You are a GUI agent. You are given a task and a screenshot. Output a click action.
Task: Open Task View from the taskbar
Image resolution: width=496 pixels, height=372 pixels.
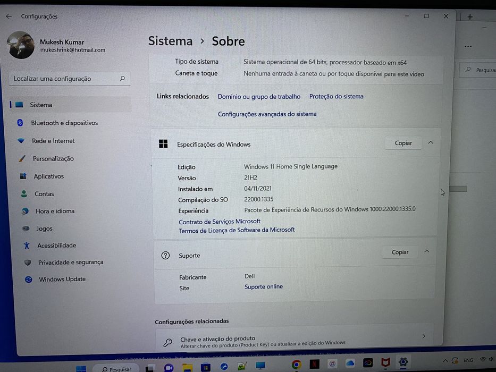click(x=150, y=368)
